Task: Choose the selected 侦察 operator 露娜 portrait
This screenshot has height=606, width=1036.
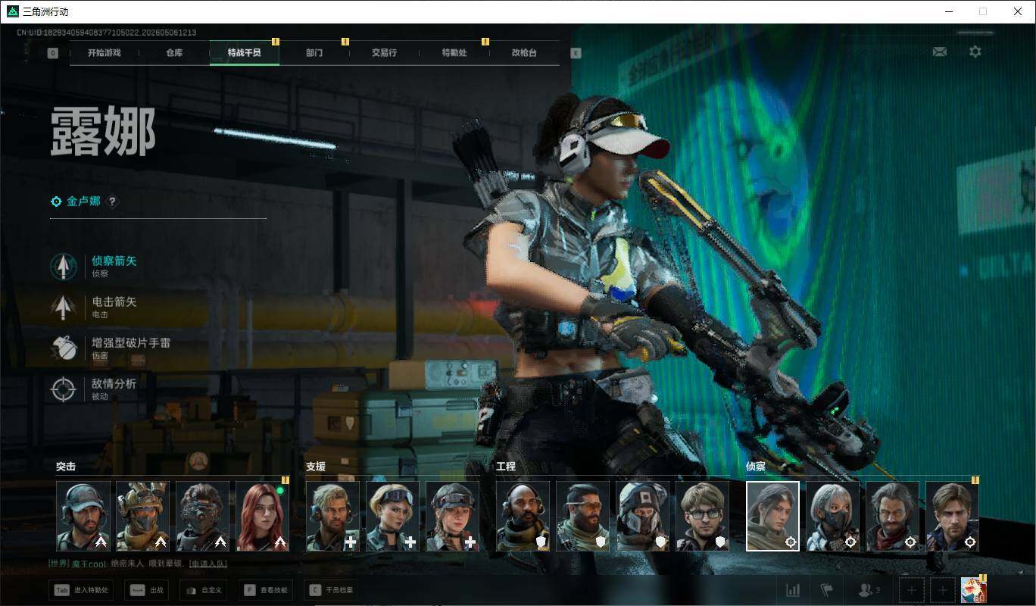Action: 773,516
